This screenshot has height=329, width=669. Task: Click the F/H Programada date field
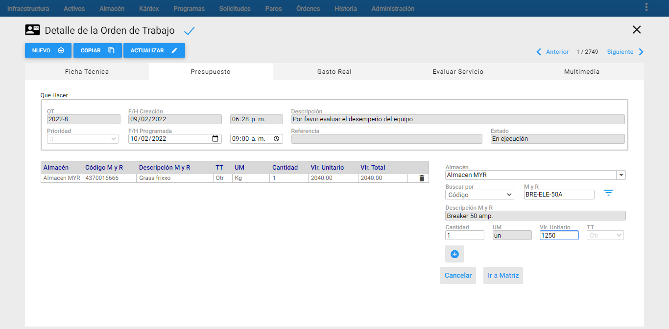pos(175,139)
